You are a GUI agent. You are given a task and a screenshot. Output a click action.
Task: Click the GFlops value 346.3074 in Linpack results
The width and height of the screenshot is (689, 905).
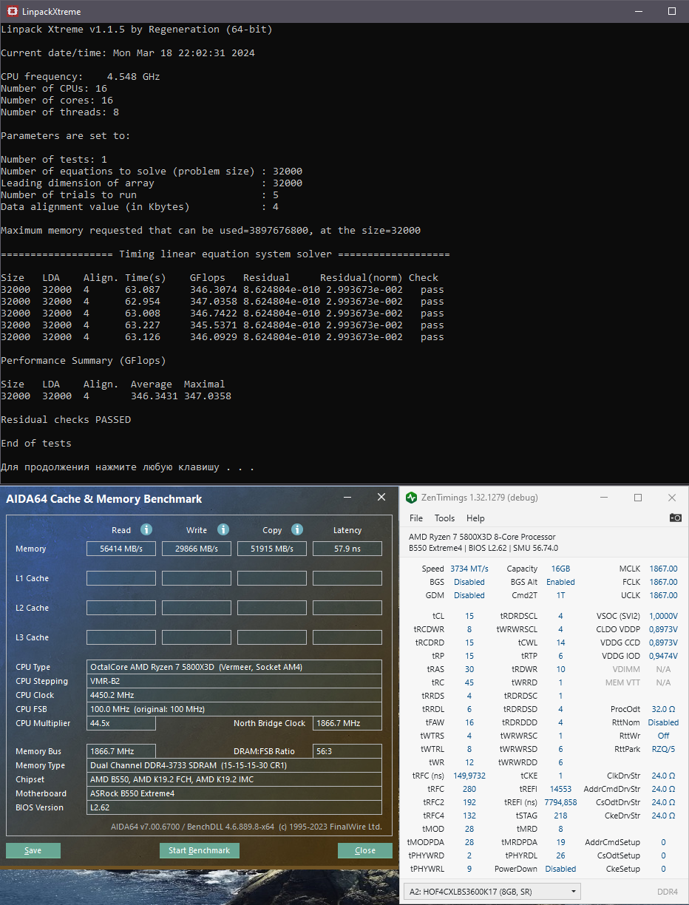point(214,290)
